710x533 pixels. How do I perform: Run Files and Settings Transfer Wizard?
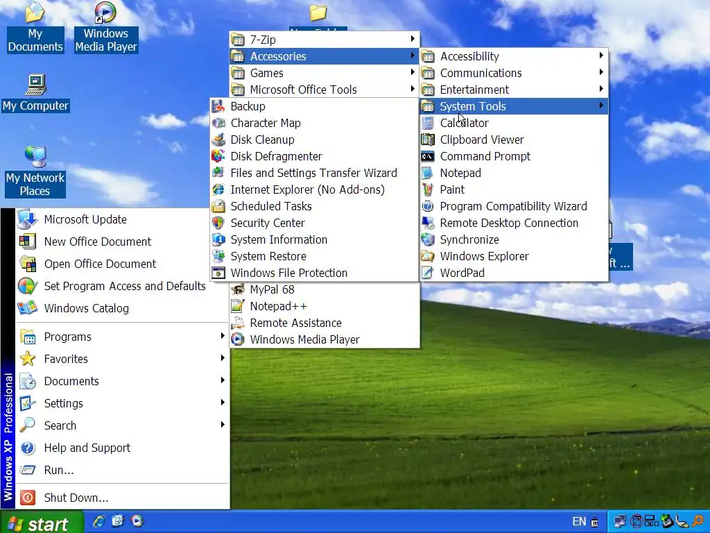pos(314,173)
